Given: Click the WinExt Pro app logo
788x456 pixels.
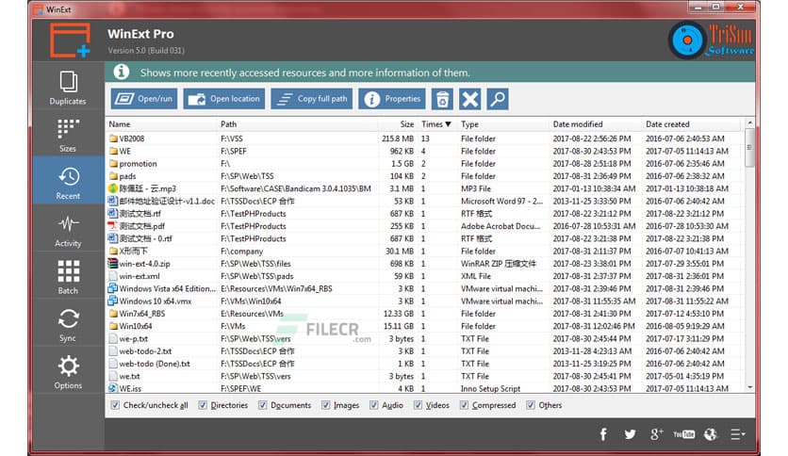Looking at the screenshot, I should [70, 41].
